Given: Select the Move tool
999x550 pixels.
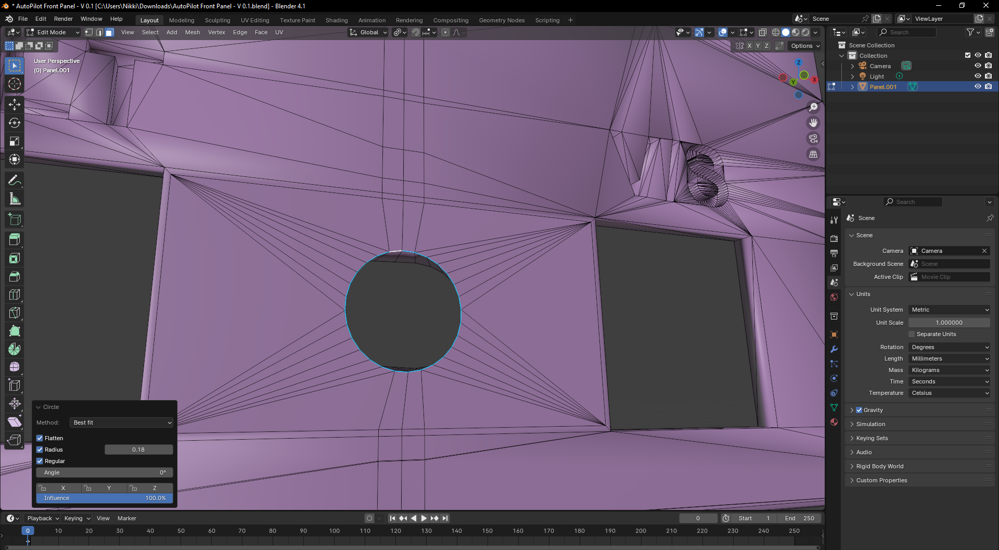Looking at the screenshot, I should [x=15, y=105].
